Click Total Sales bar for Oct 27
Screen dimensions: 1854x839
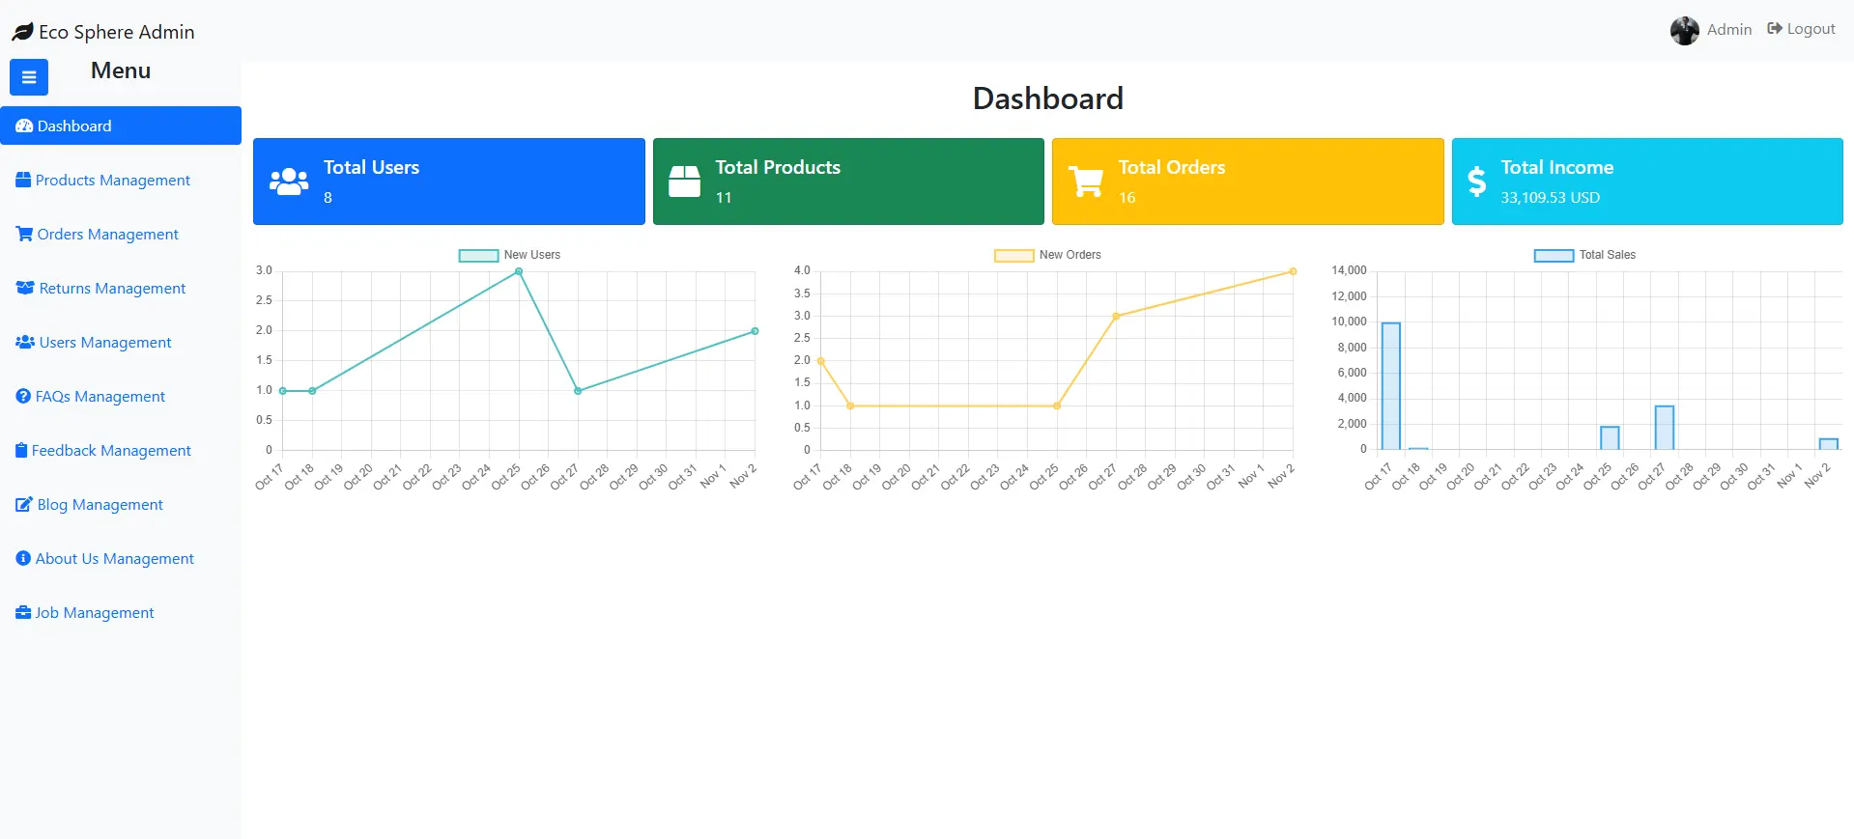pos(1664,428)
